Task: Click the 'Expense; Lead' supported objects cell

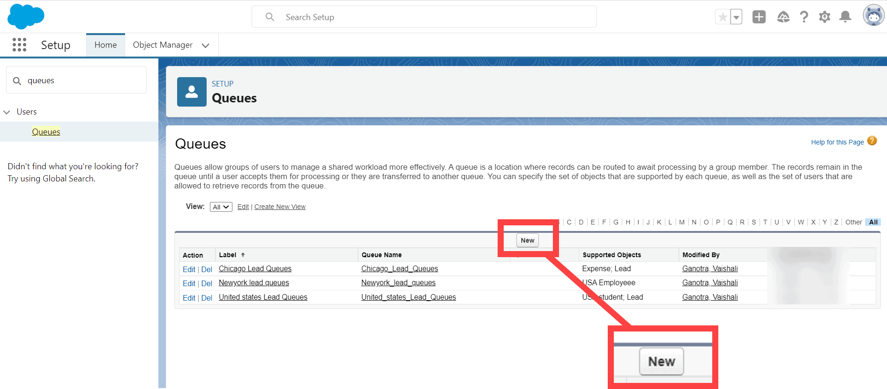Action: 606,268
